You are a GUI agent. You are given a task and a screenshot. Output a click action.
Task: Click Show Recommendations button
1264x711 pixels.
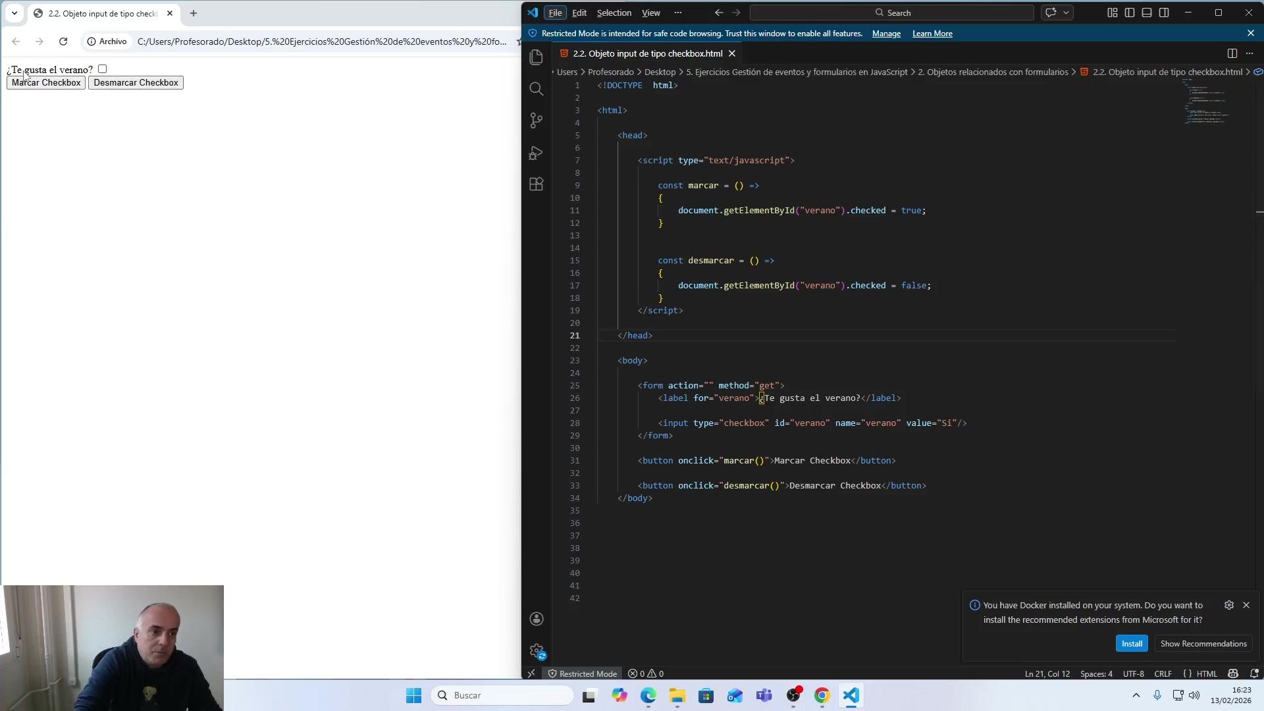click(1203, 644)
